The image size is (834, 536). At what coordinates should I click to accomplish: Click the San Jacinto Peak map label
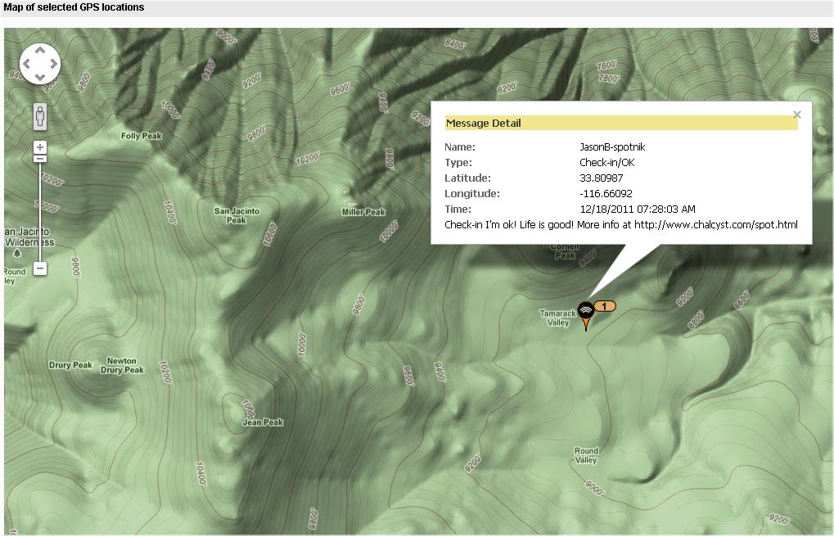click(237, 215)
